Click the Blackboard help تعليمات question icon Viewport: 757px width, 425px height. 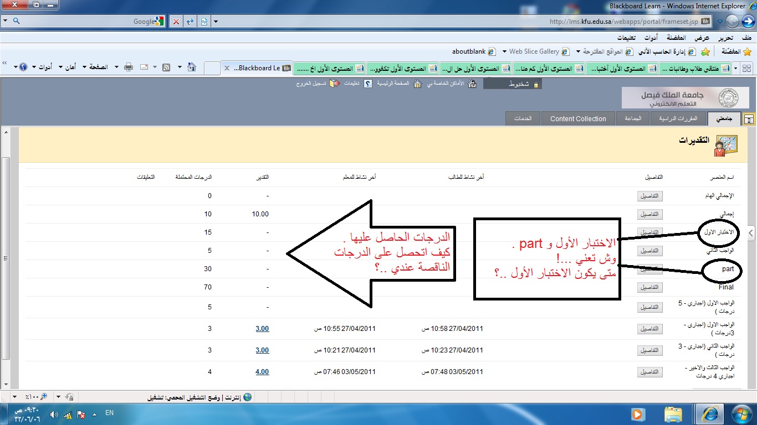(x=368, y=84)
